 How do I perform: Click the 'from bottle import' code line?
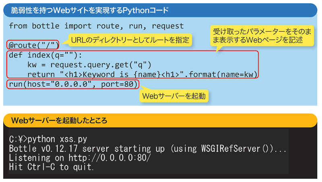(x=96, y=26)
